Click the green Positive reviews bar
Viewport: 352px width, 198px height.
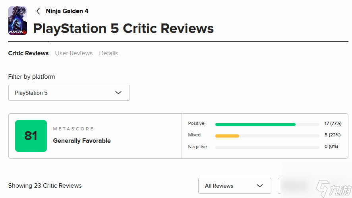tap(255, 124)
